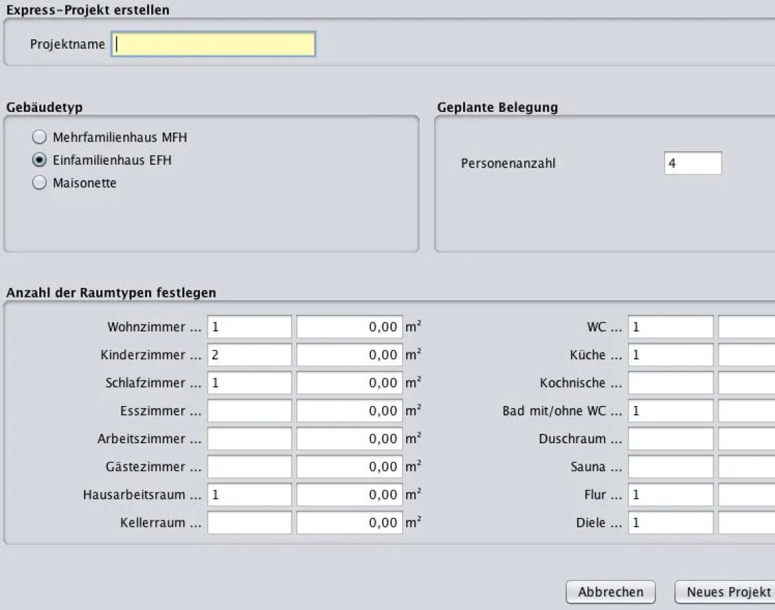Select the Mehrfamilienhaus MFH radio button
775x610 pixels.
point(40,138)
